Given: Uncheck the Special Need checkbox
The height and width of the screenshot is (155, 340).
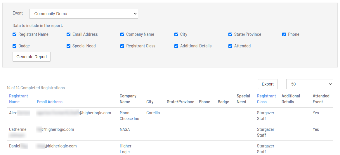Looking at the screenshot, I should pos(69,46).
